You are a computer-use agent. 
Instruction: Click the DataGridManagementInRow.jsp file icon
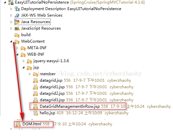pos(35,107)
